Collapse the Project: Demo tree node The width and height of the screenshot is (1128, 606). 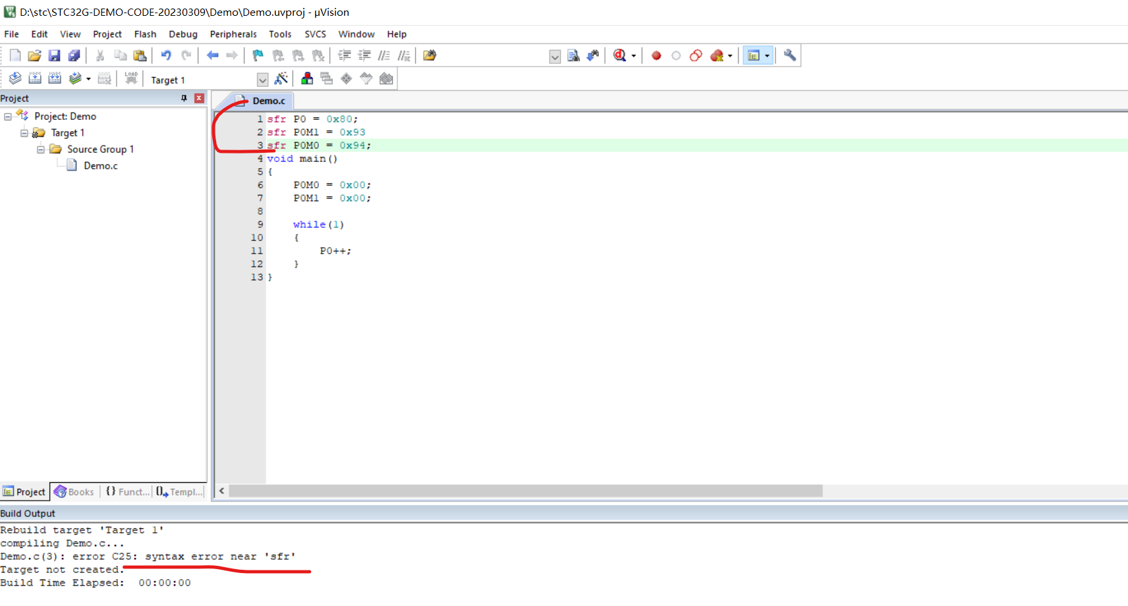(8, 117)
